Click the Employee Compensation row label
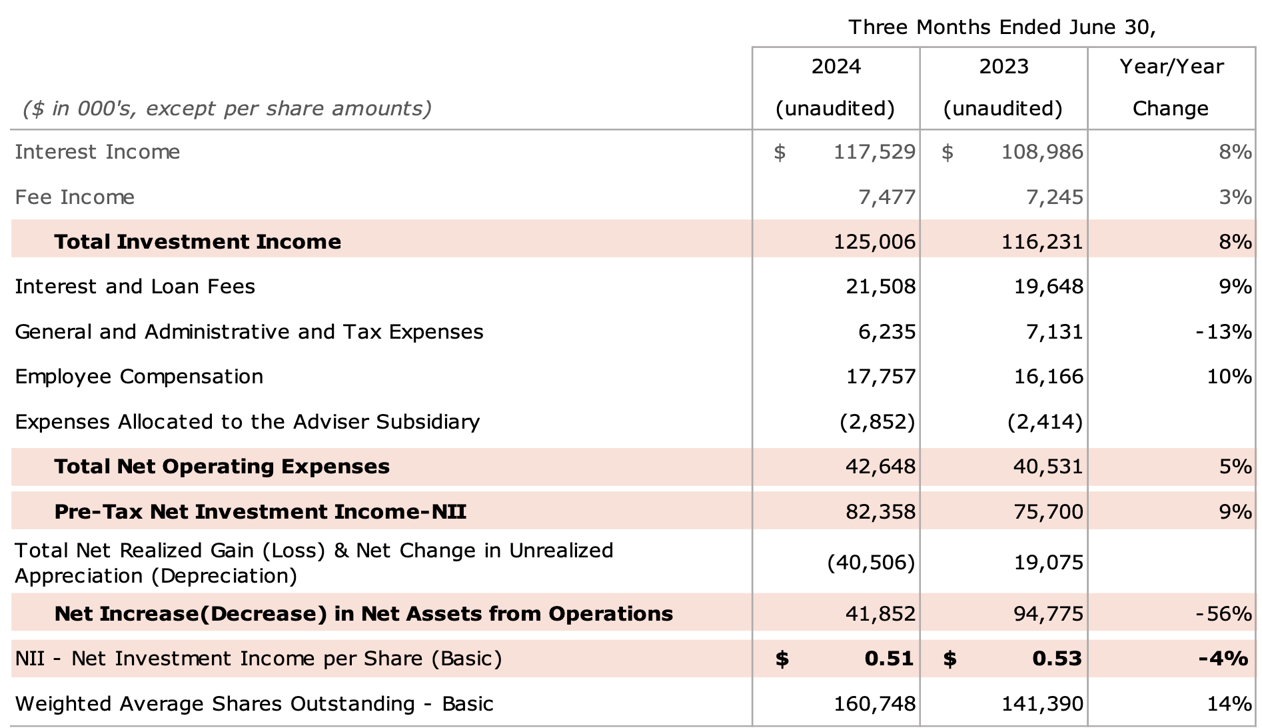The height and width of the screenshot is (728, 1262). tap(139, 376)
